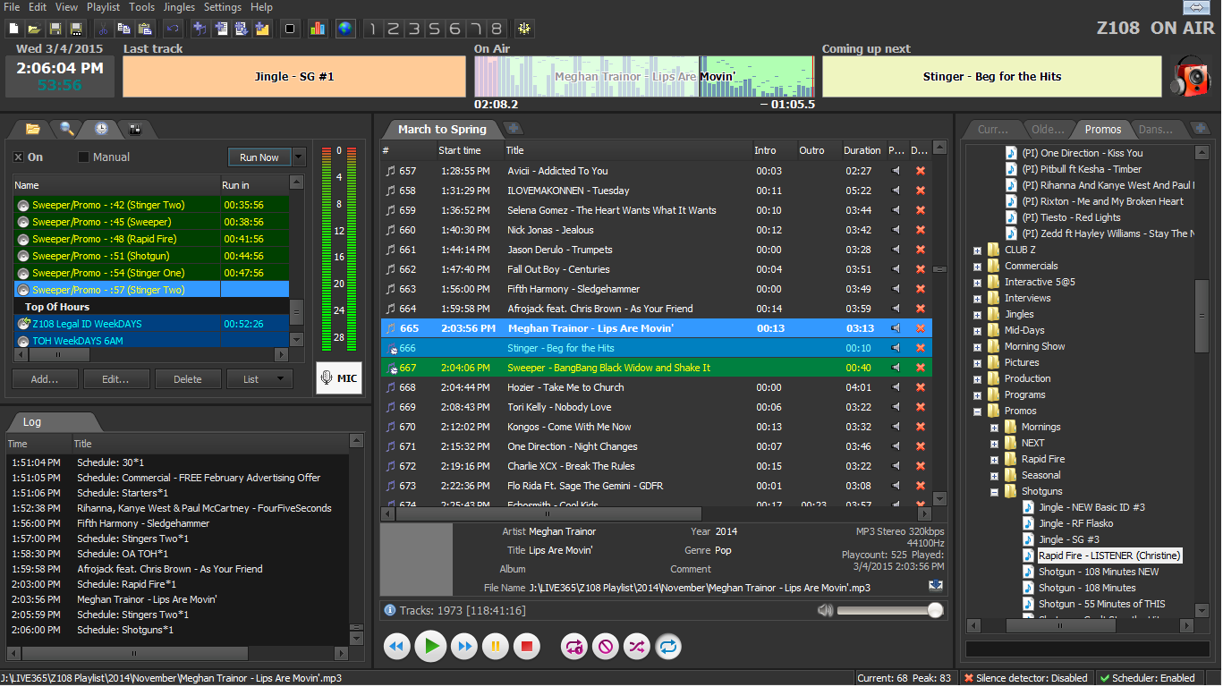Expand the Mornings subfolder
1223x687 pixels.
[x=994, y=428]
